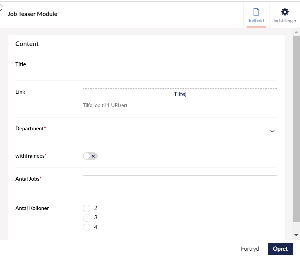Click the vertical scrollbar thumb
Image resolution: width=300 pixels, height=258 pixels.
[296, 129]
